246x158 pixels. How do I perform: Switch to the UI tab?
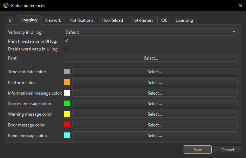pyautogui.click(x=11, y=20)
